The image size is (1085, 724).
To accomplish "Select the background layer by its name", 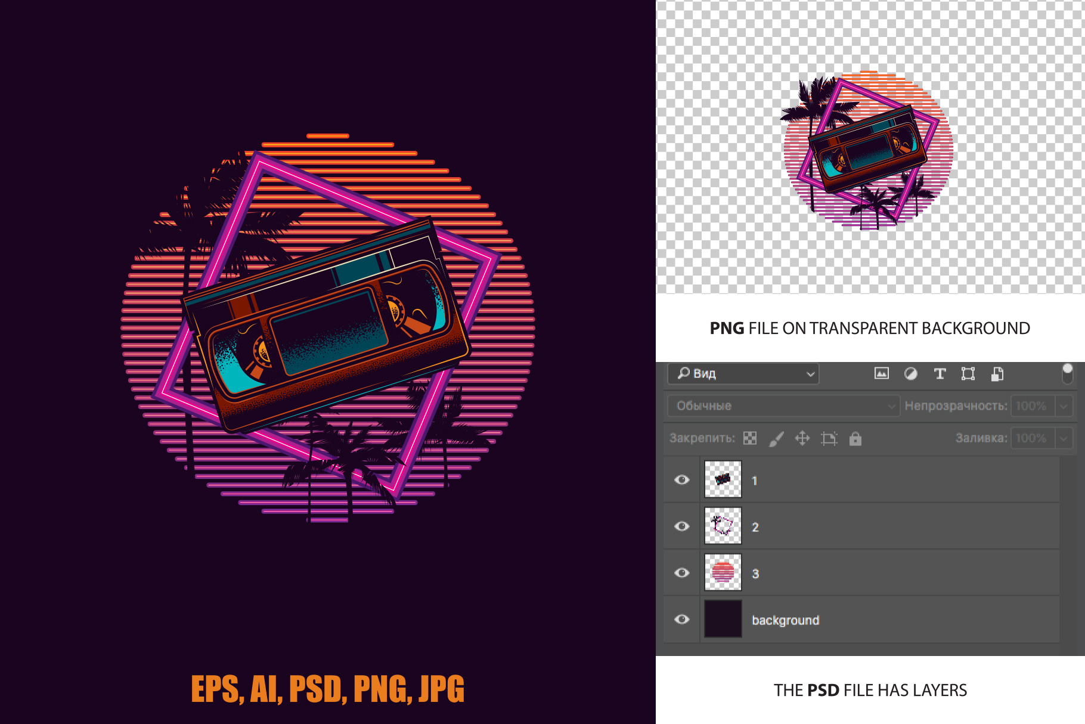I will (x=785, y=620).
